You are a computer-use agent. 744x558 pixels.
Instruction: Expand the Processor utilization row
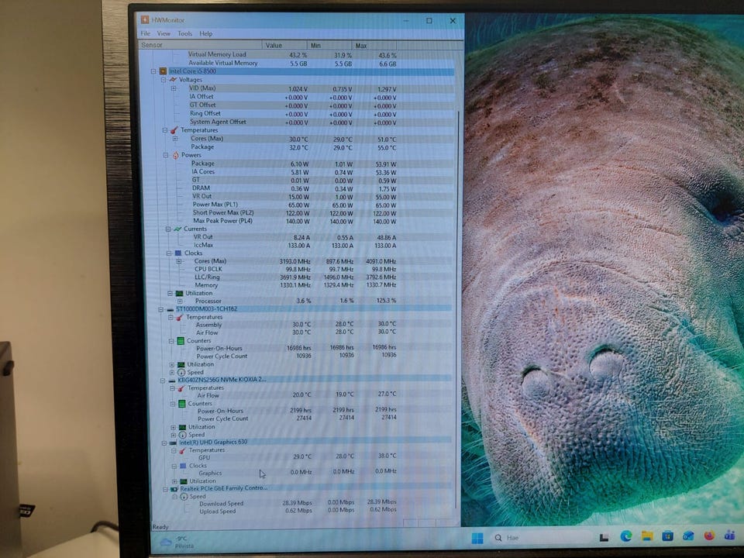point(180,301)
